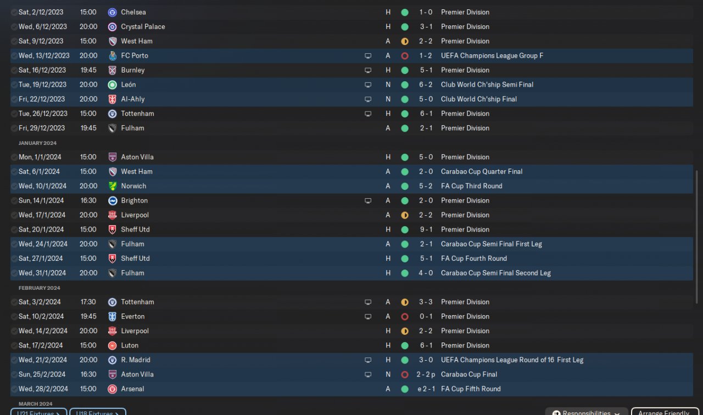
Task: Click the FC Porto club badge
Action: (113, 55)
